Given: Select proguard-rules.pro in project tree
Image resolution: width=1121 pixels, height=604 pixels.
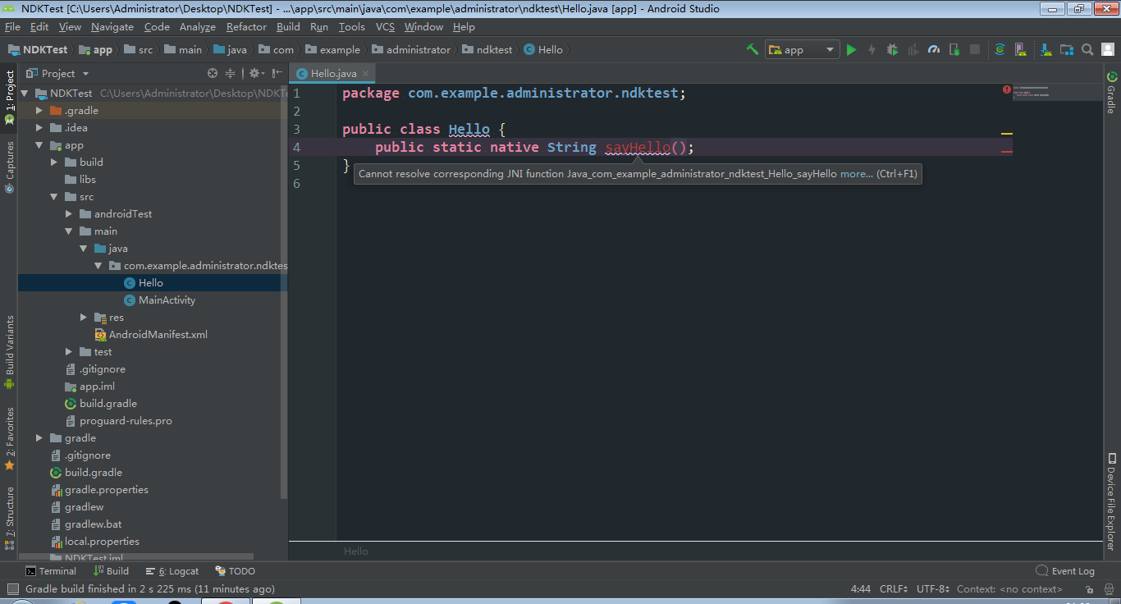Looking at the screenshot, I should coord(119,421).
